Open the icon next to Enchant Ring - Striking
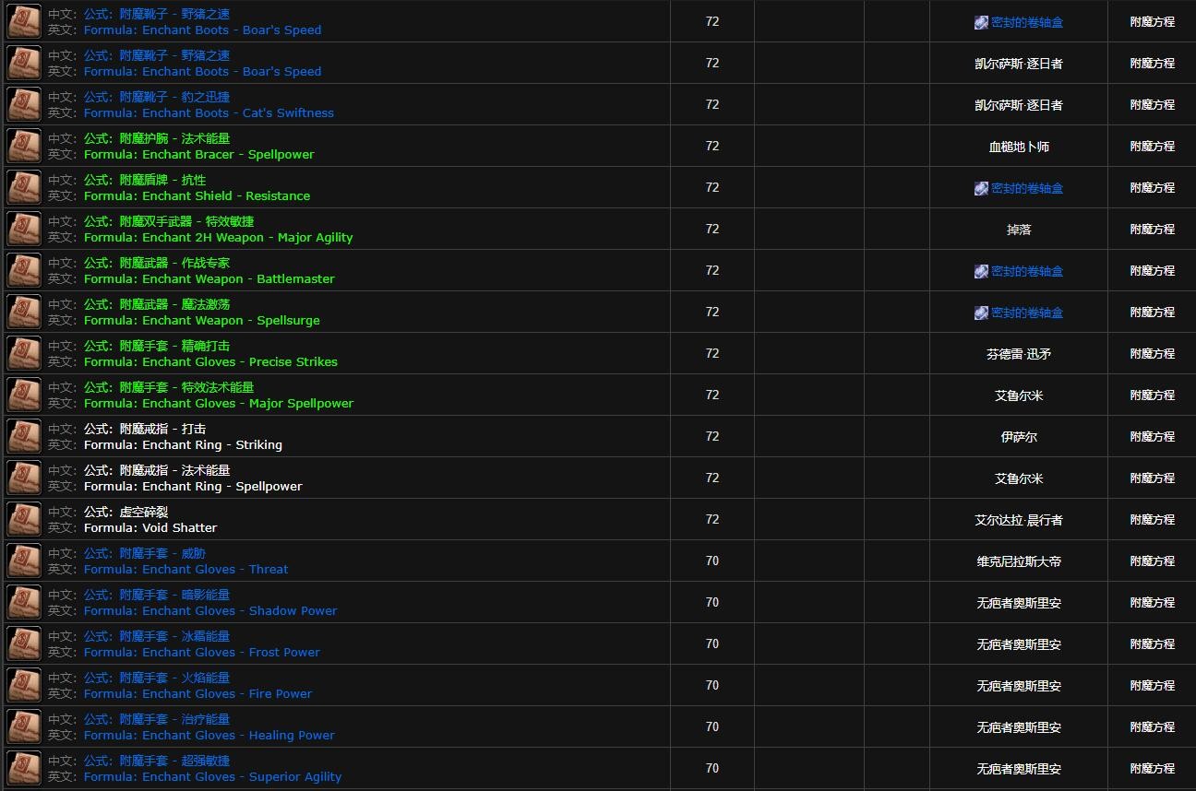1196x791 pixels. pos(24,437)
